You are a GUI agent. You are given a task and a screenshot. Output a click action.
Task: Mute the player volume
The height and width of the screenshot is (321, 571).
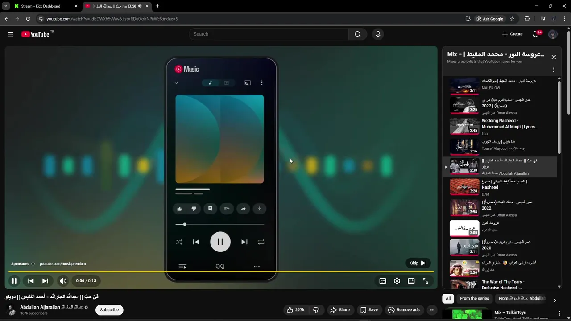click(63, 281)
